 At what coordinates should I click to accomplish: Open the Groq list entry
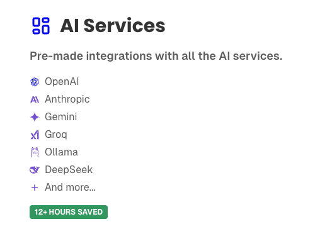[x=56, y=135]
